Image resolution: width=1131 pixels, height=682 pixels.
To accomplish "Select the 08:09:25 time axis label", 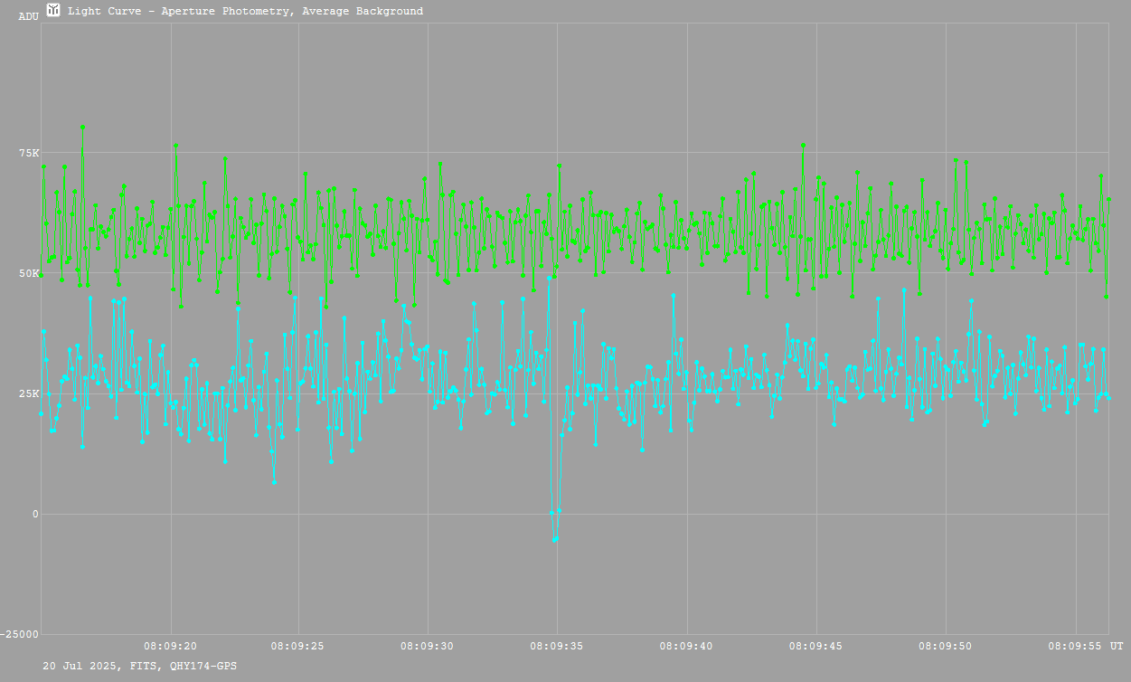I will point(298,647).
